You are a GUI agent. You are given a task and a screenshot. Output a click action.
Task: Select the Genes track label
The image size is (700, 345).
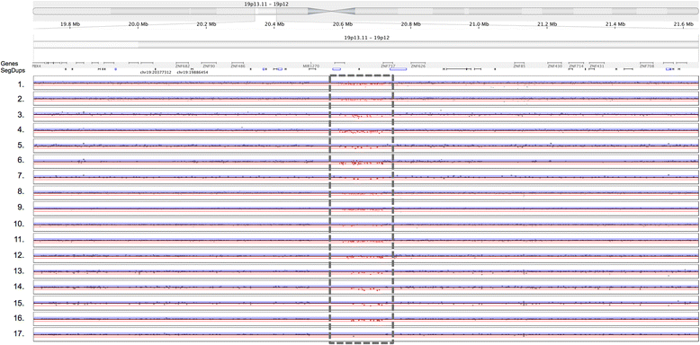coord(8,64)
